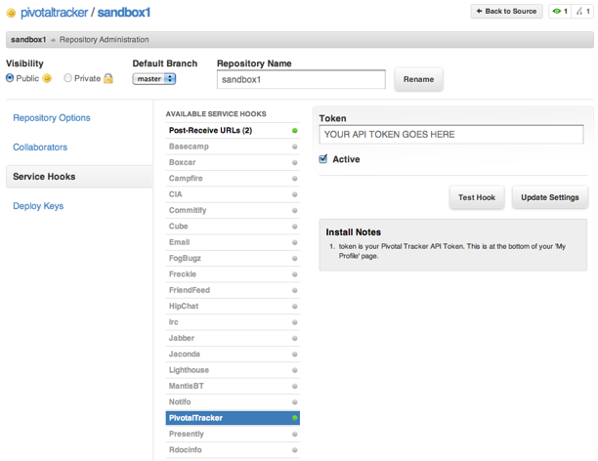Select the Rdocinfo service hook
598x461 pixels.
pos(233,450)
